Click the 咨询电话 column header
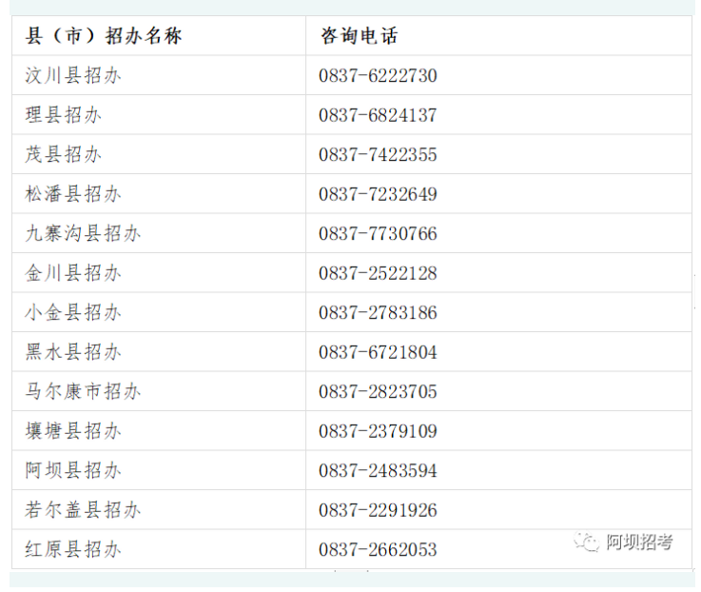 359,36
